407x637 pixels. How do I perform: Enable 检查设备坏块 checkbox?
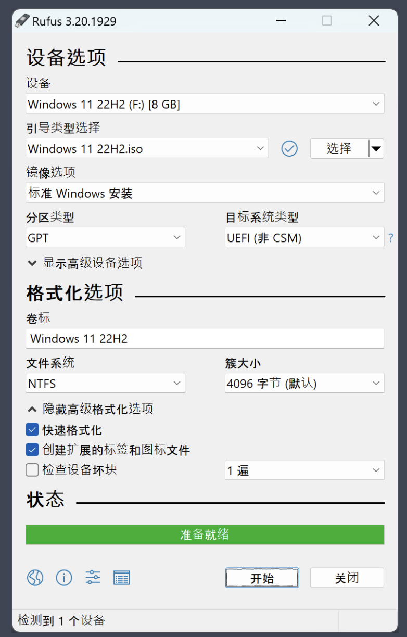pyautogui.click(x=32, y=470)
